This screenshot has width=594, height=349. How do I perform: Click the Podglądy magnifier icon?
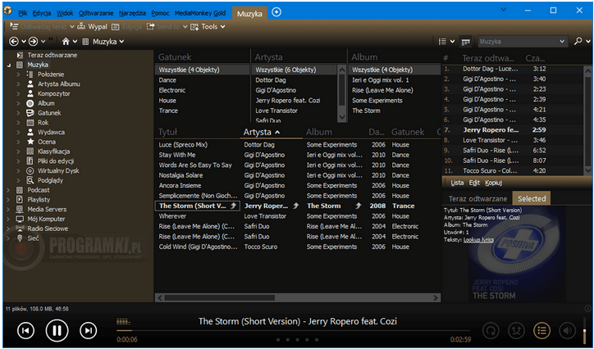(x=30, y=180)
